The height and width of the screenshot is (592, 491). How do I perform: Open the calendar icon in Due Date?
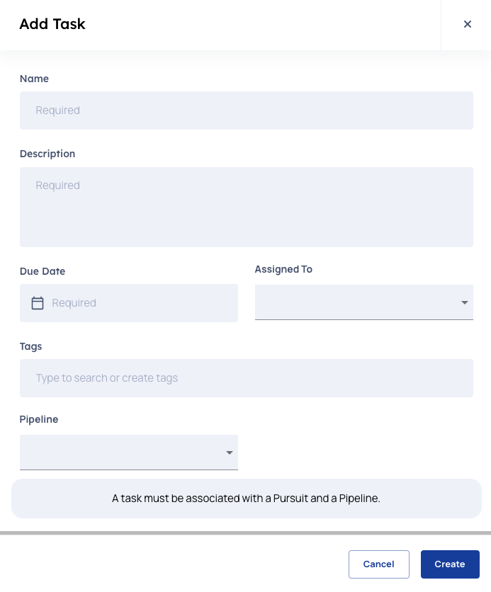pyautogui.click(x=38, y=303)
